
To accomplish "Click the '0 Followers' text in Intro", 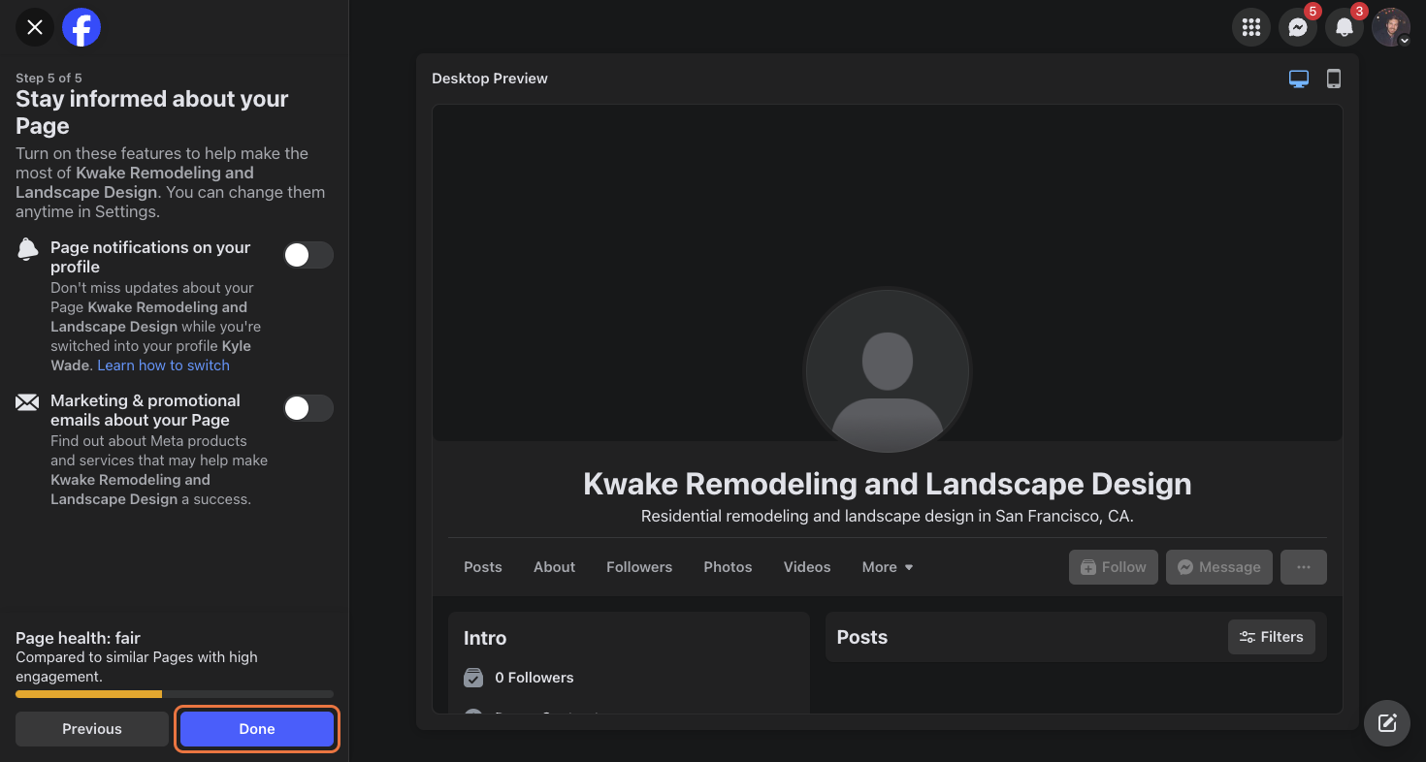I will click(535, 678).
